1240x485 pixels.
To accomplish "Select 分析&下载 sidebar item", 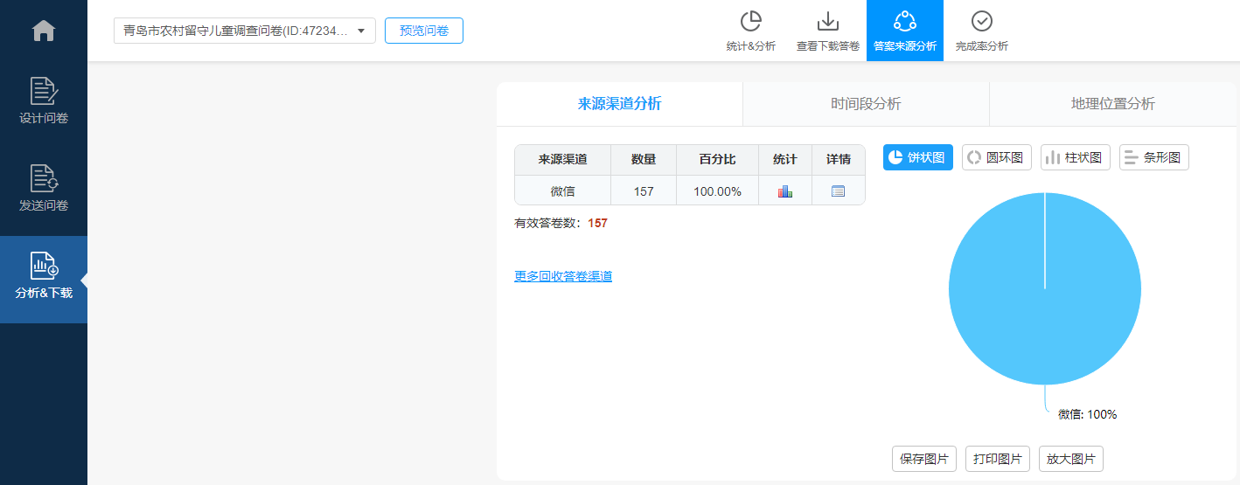I will click(x=43, y=278).
